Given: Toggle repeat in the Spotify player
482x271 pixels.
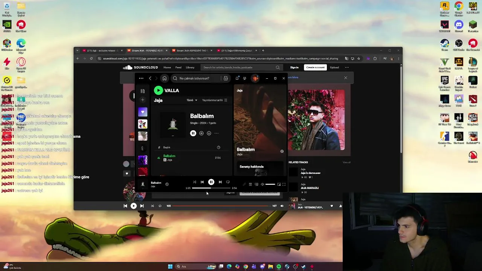Looking at the screenshot, I should pyautogui.click(x=228, y=182).
